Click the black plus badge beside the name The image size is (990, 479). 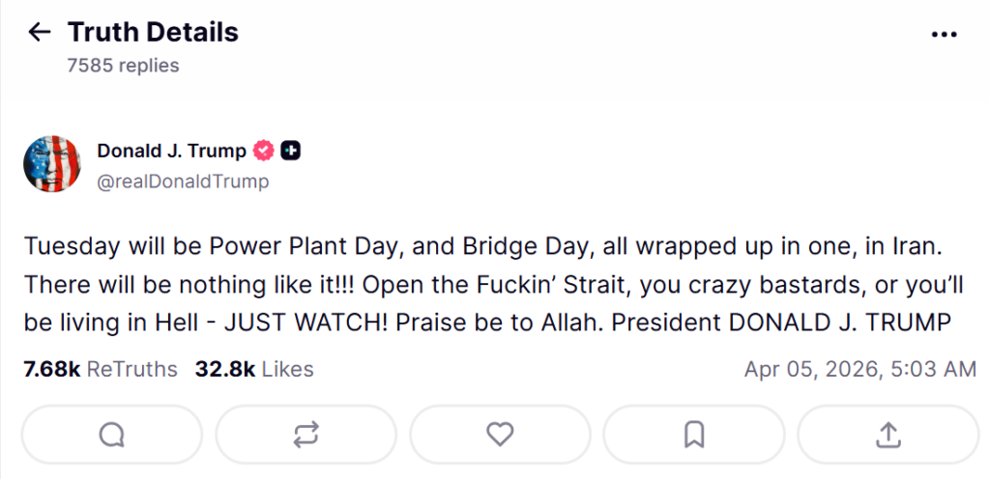point(291,151)
